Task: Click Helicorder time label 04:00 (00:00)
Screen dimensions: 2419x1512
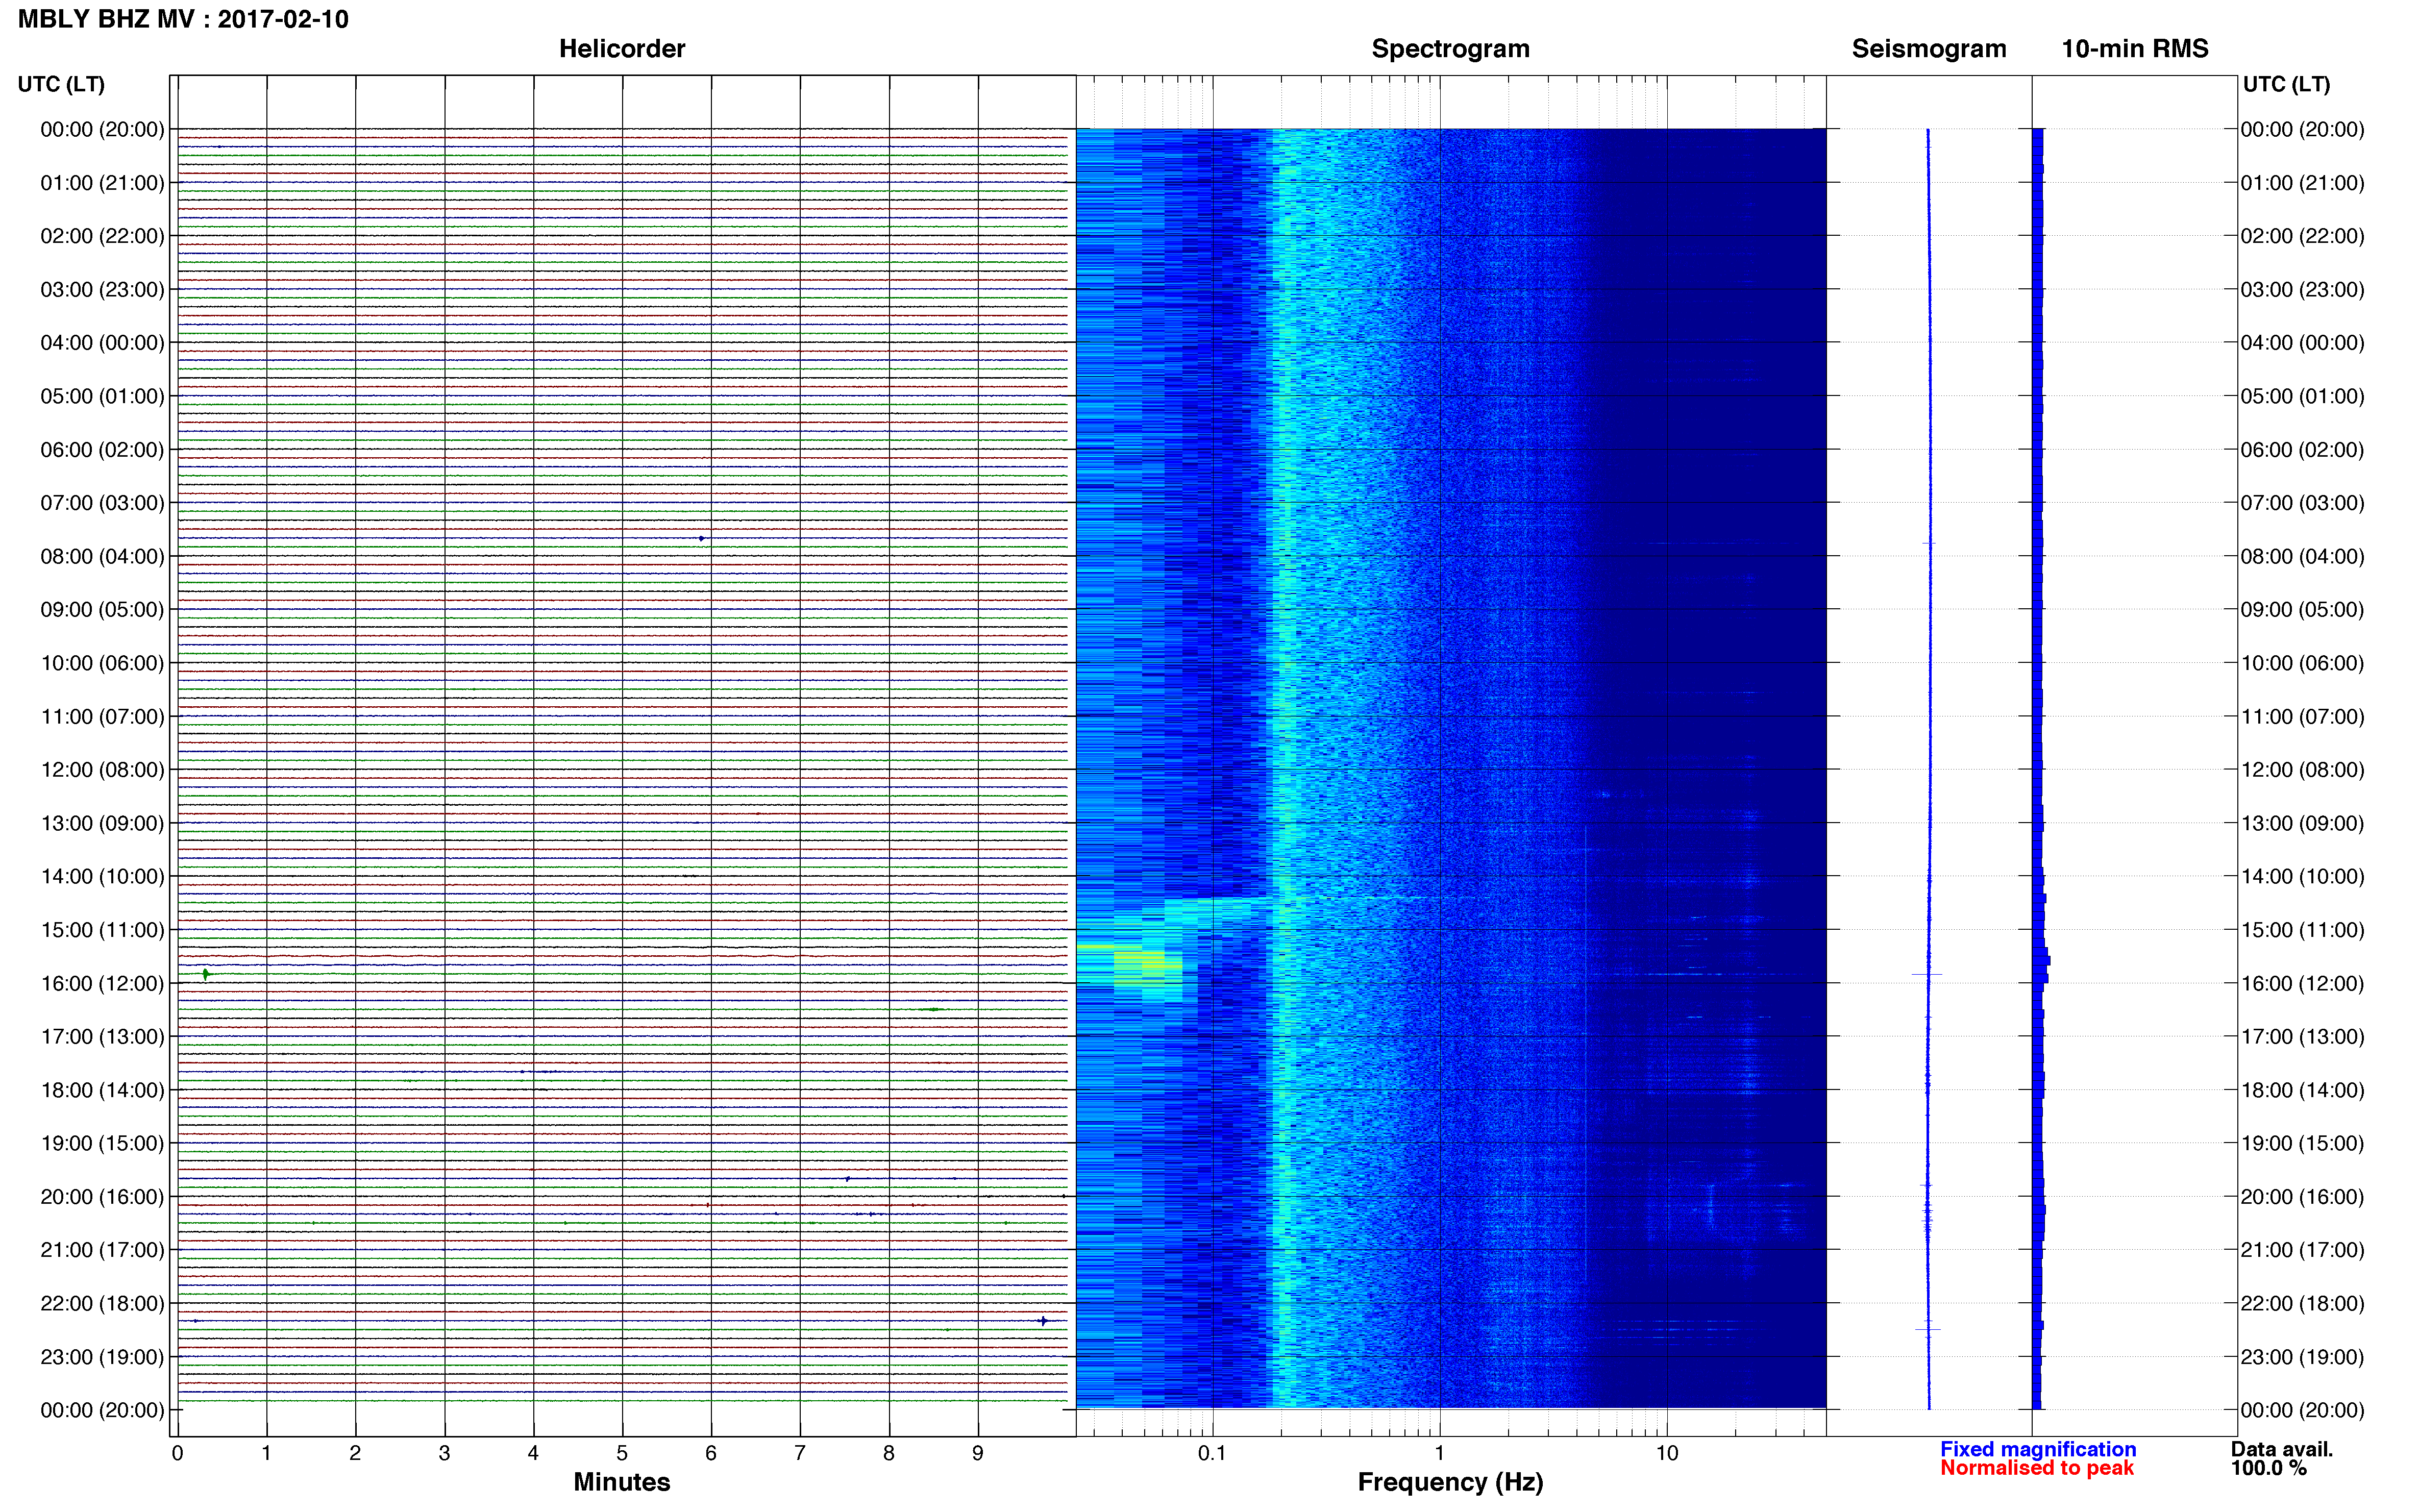Action: (102, 343)
